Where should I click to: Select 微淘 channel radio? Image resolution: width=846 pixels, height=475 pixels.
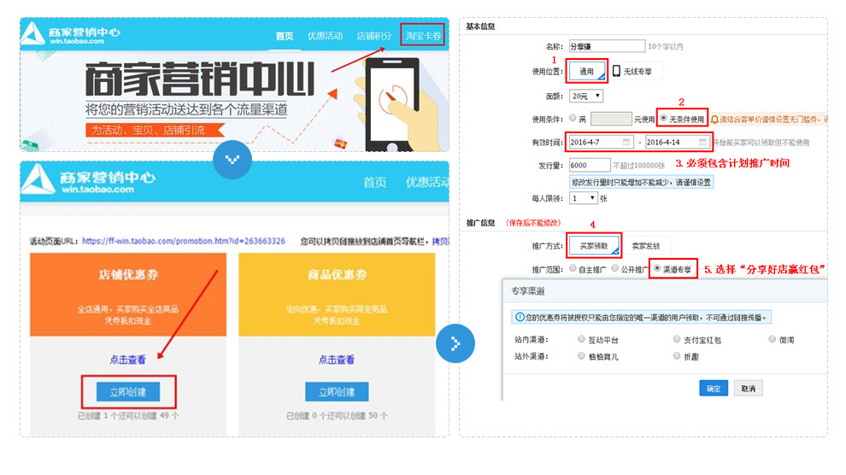[x=773, y=339]
